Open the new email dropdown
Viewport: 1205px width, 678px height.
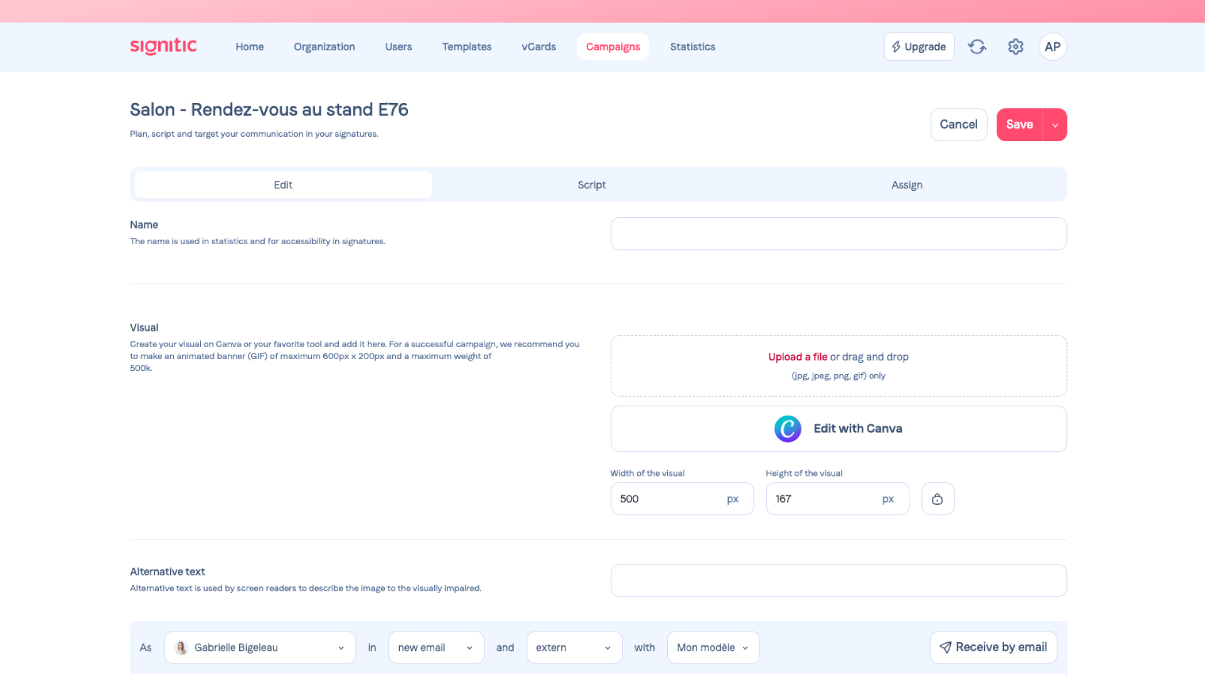tap(436, 647)
